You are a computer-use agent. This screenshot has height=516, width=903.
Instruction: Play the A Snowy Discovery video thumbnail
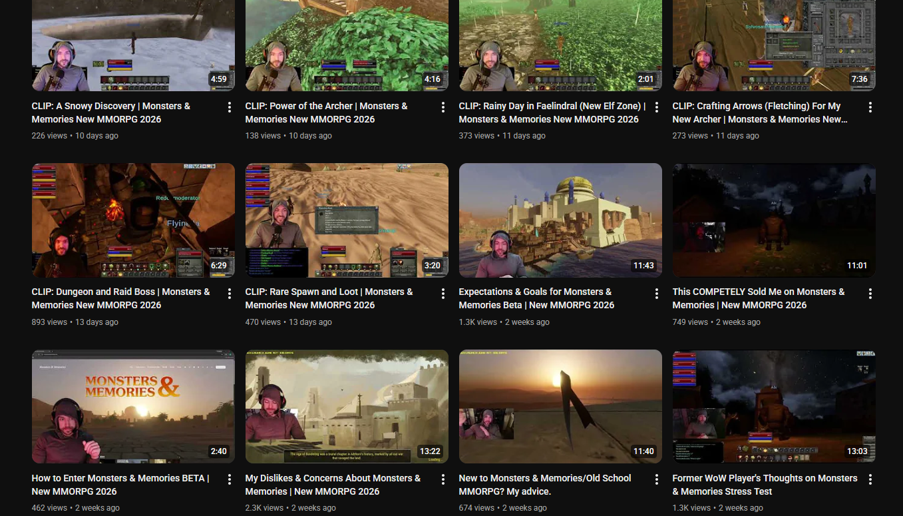(x=133, y=45)
